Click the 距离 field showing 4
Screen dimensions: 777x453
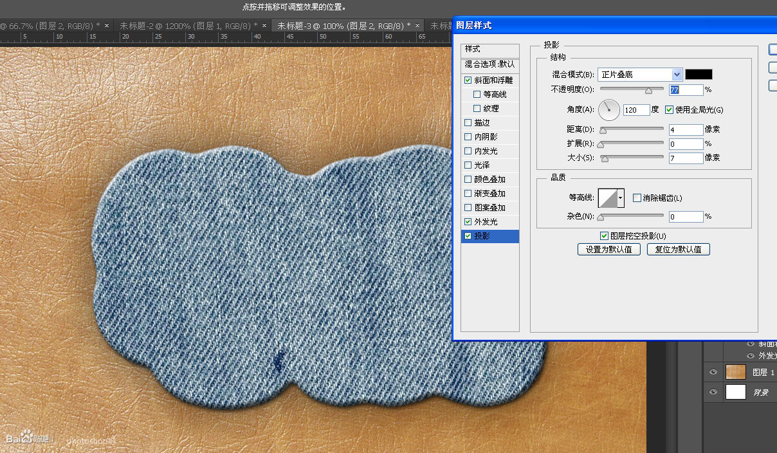(x=686, y=129)
